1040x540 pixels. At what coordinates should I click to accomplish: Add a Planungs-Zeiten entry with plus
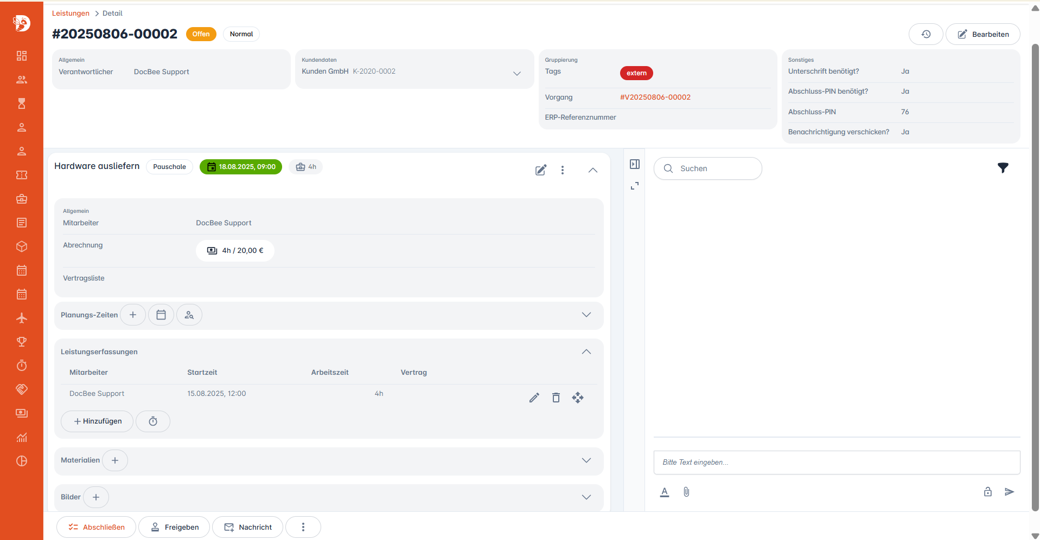point(133,315)
